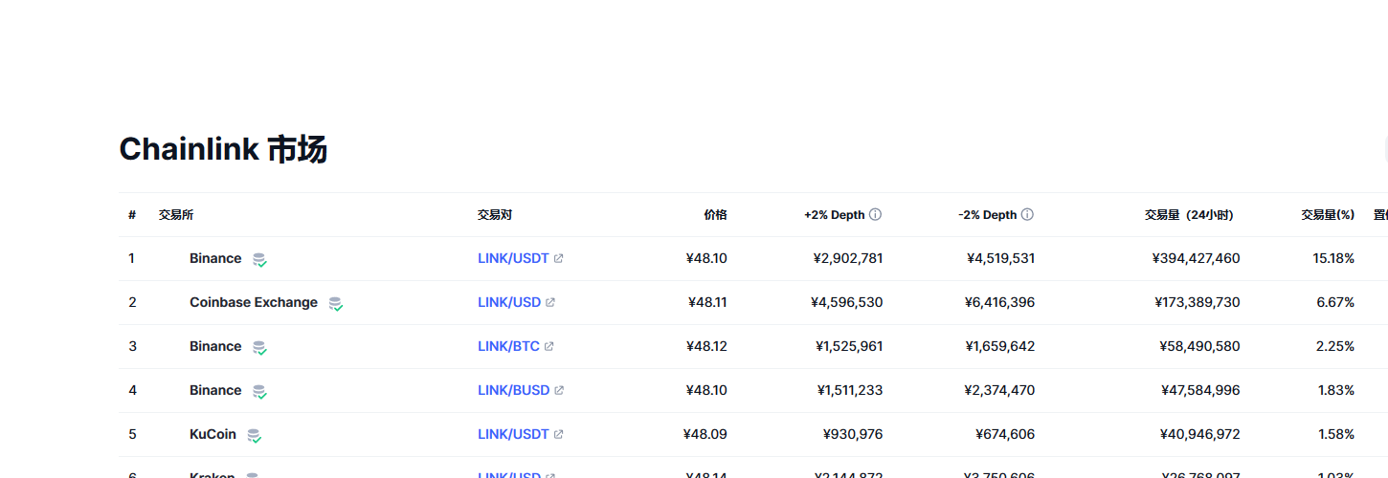Click 24h volume ¥47,584,996
The height and width of the screenshot is (478, 1388).
tap(1199, 390)
